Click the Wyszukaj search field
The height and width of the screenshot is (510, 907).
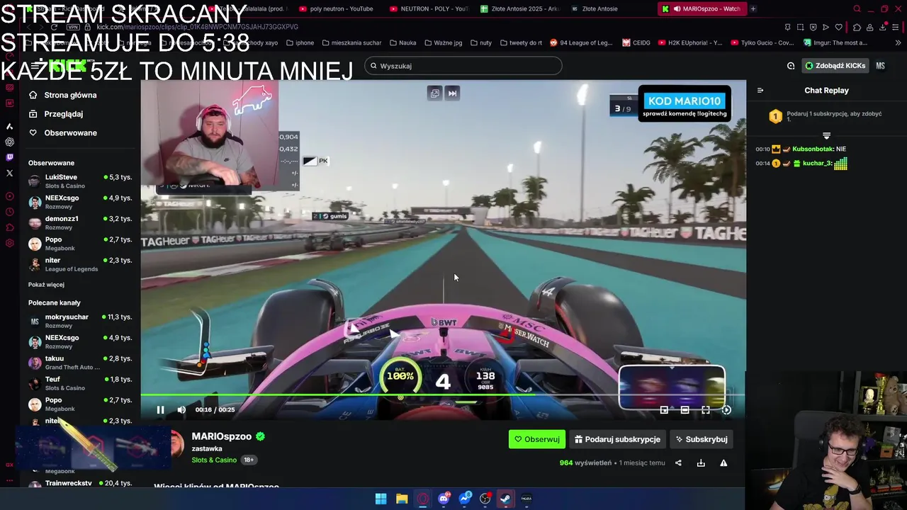point(463,66)
